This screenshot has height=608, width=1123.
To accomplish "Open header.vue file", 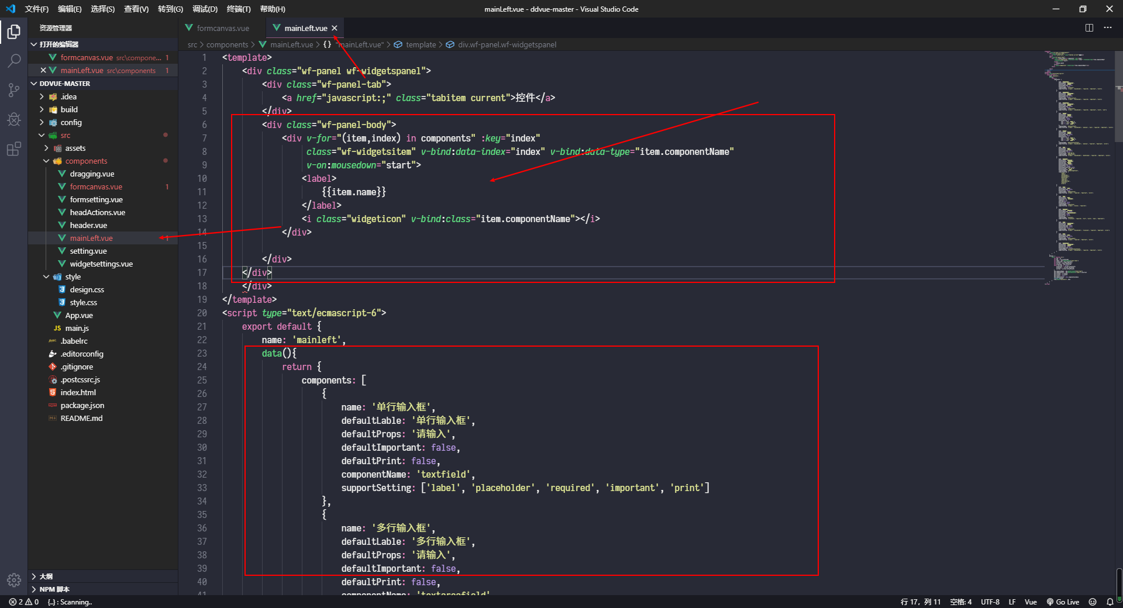I will [x=103, y=225].
